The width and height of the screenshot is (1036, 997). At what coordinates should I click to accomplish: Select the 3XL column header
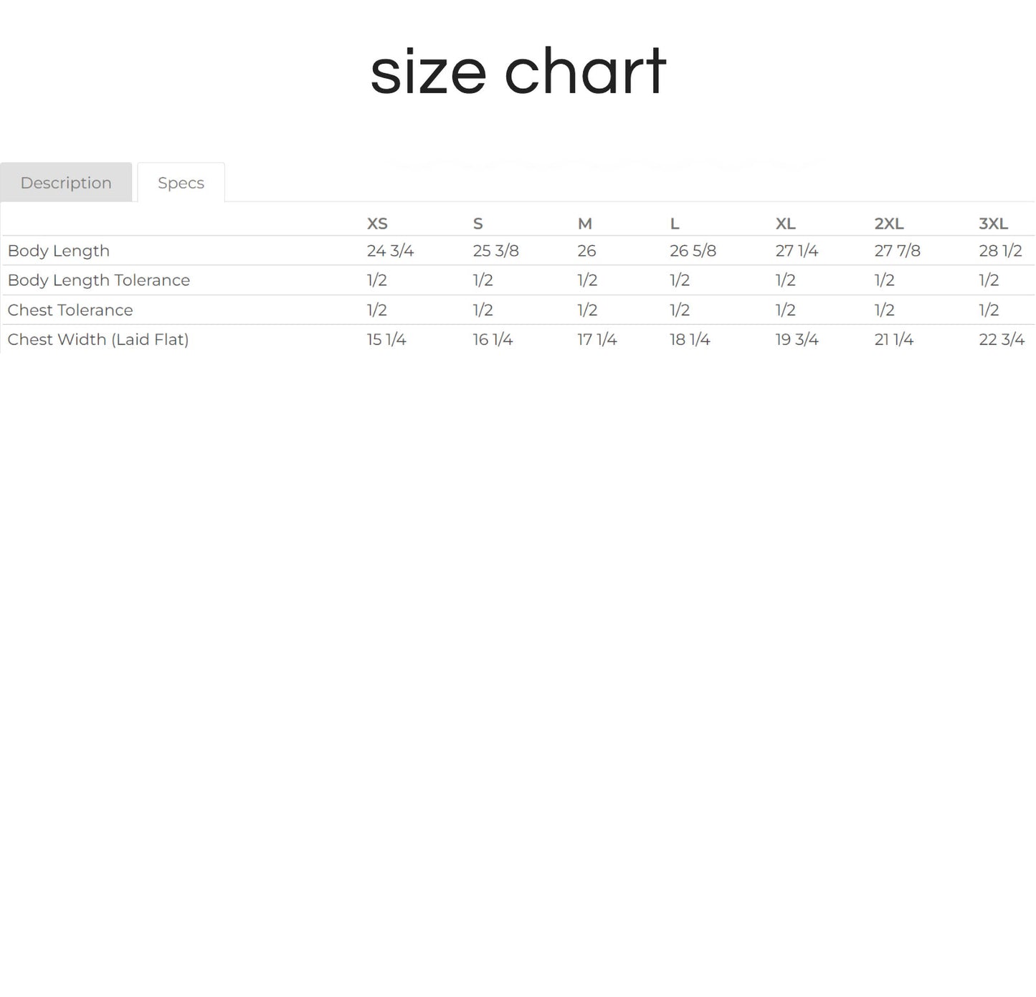993,224
